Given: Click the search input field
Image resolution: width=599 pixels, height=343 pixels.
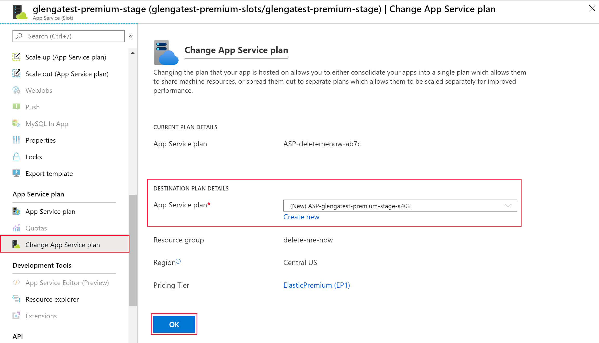Looking at the screenshot, I should [x=69, y=36].
